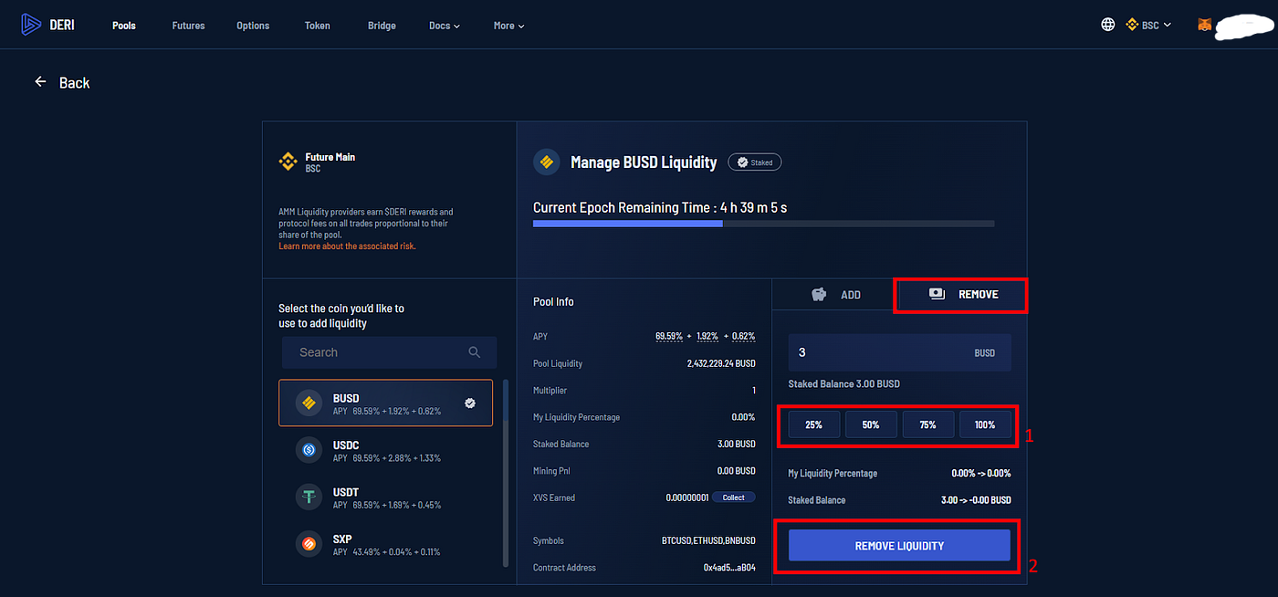Click the Pool Liquidity value 2,432,229.24 BUSD
1278x597 pixels.
point(721,363)
